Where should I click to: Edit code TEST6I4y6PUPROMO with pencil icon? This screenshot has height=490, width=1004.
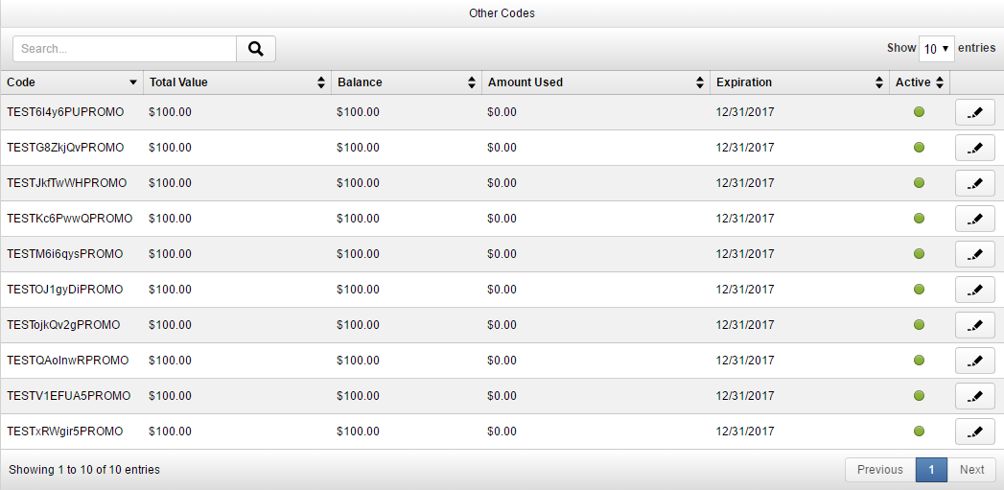[x=974, y=112]
